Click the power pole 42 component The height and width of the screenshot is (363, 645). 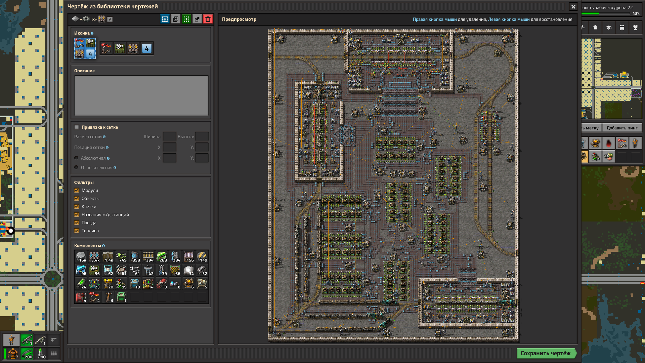tap(148, 270)
